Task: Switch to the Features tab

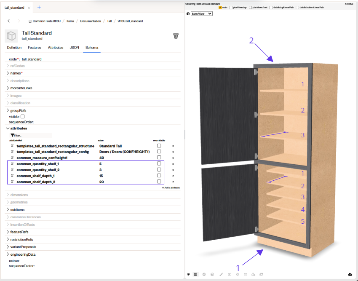Action: click(x=35, y=48)
